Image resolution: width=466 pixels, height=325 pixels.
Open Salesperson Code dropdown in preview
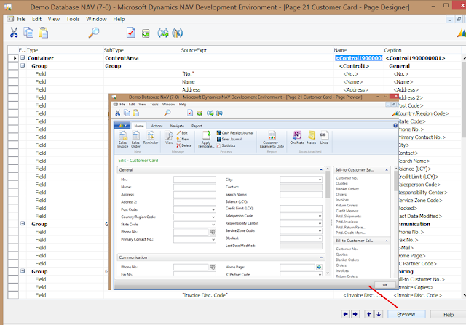coord(320,216)
